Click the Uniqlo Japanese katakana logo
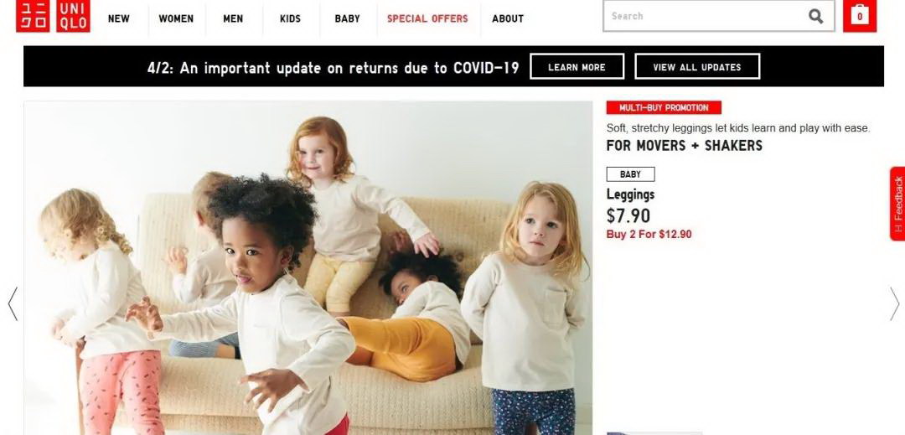The height and width of the screenshot is (435, 905). 33,16
